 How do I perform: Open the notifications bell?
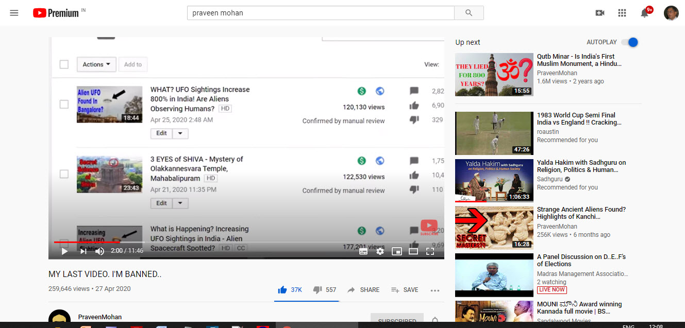pyautogui.click(x=644, y=13)
